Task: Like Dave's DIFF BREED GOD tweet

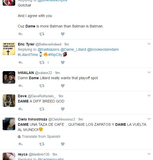Action: coord(63,109)
